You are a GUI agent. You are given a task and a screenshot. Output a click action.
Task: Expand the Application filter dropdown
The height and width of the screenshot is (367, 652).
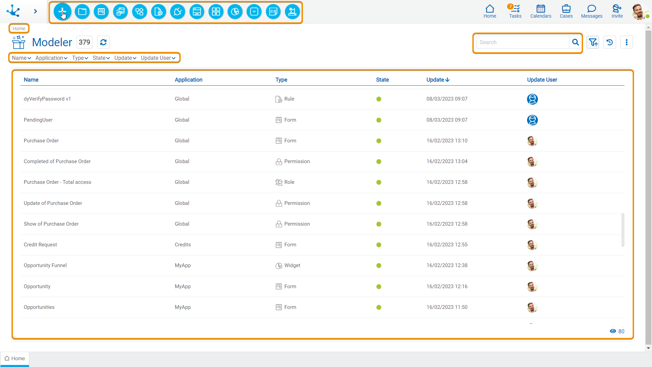(51, 58)
